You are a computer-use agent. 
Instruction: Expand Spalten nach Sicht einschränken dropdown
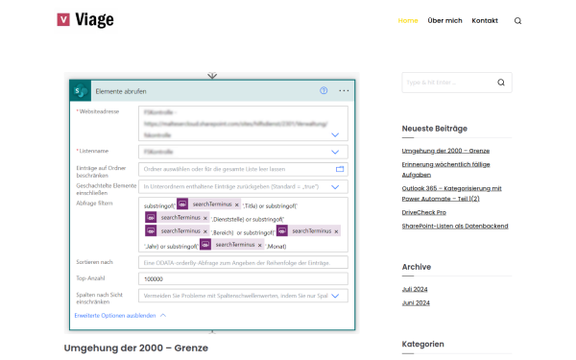pos(335,296)
